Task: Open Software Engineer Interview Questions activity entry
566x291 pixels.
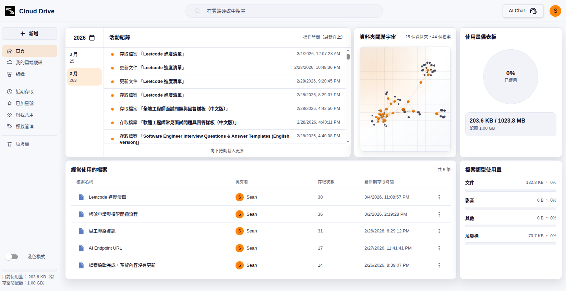Action: pos(225,137)
